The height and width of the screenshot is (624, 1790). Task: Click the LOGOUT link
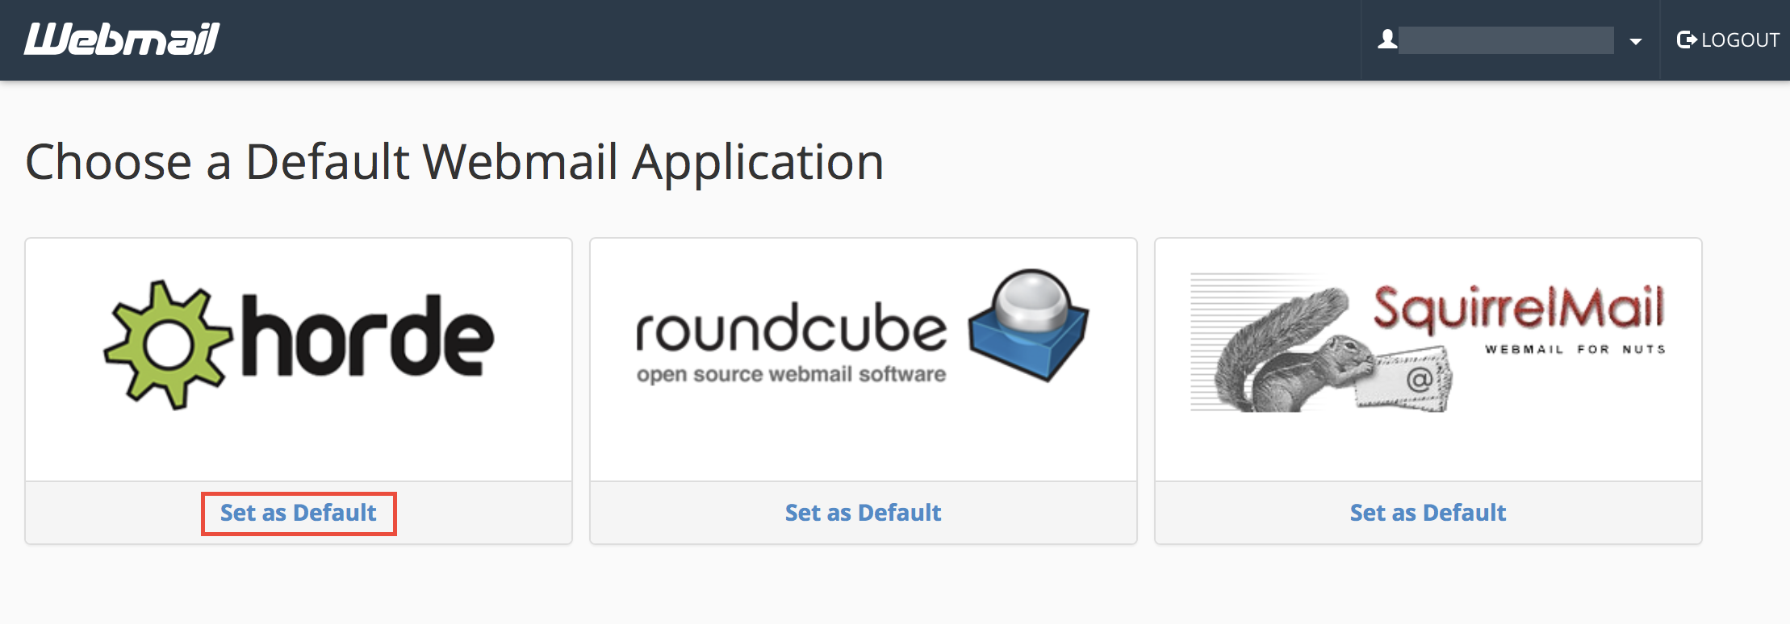(x=1728, y=40)
